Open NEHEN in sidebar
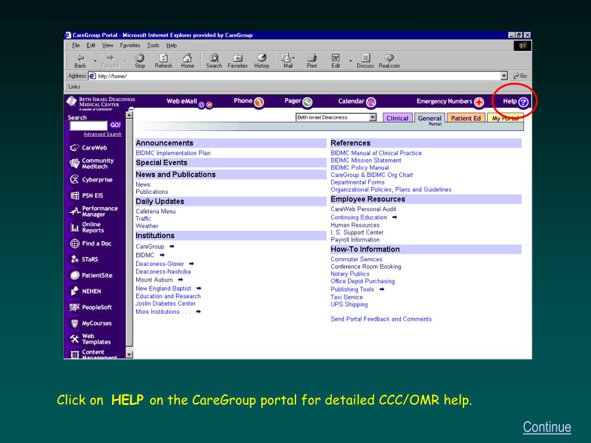The height and width of the screenshot is (443, 591). (x=86, y=291)
